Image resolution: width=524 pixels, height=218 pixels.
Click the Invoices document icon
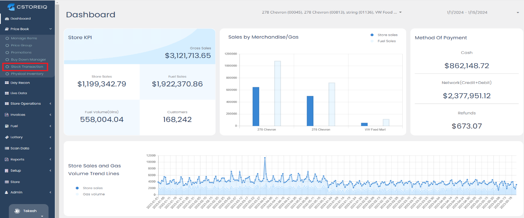(7, 115)
